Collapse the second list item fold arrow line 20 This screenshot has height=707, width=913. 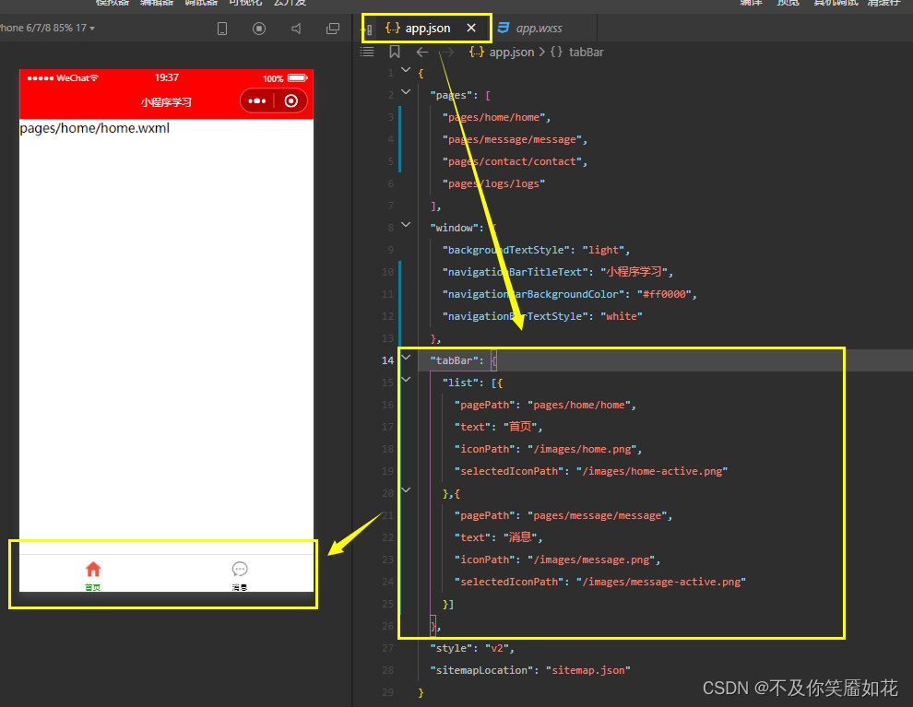tap(406, 490)
